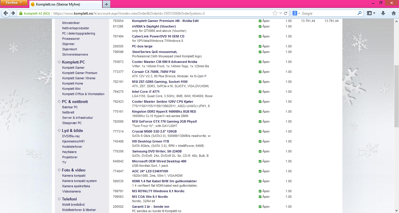Open the Videokamera sidebar link
The image size is (399, 213).
[x=71, y=191]
